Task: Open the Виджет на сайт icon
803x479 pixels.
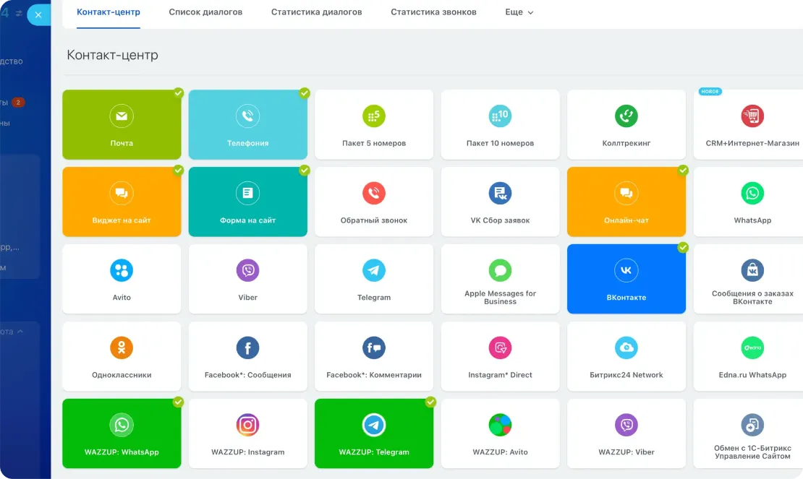Action: (x=122, y=193)
